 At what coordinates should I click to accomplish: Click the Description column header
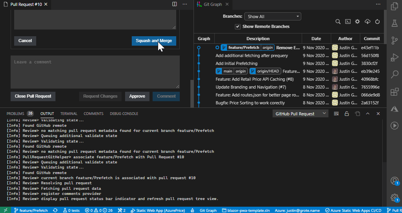tap(258, 39)
